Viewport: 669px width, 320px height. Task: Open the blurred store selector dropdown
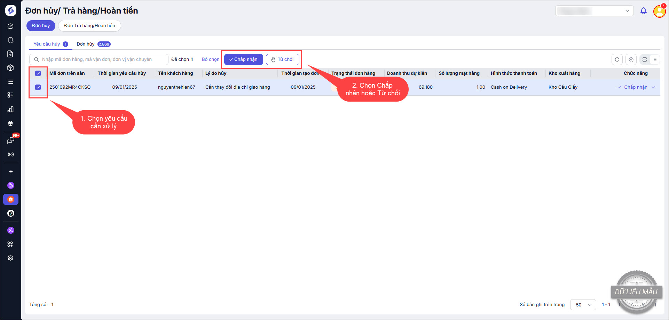tap(595, 11)
